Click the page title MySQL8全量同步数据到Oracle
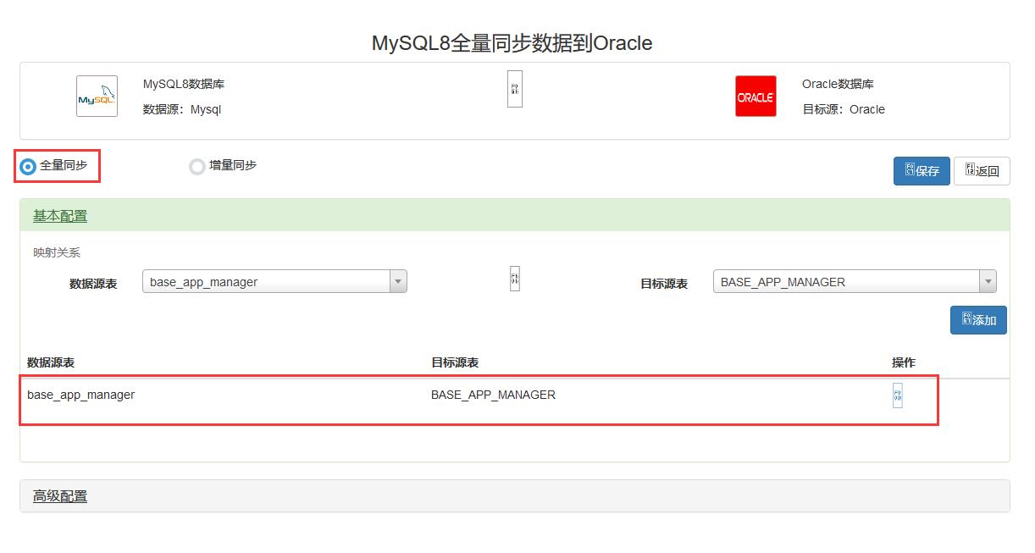The image size is (1035, 553). point(512,43)
